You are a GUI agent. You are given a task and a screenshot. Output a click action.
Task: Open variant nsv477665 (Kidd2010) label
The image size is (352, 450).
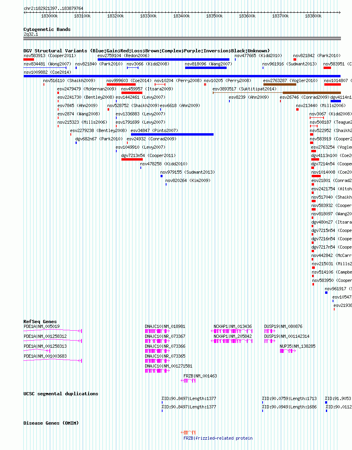(258, 56)
